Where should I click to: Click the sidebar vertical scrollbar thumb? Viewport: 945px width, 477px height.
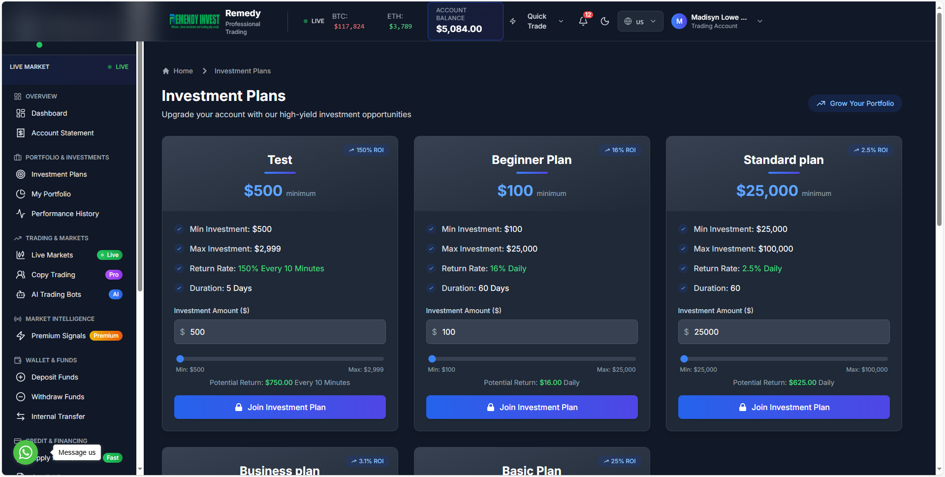(140, 167)
